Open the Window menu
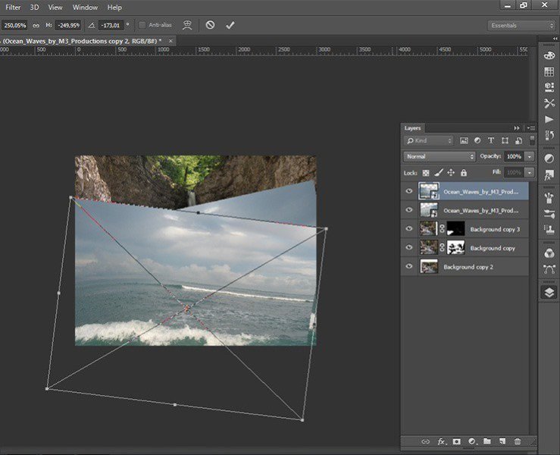 (x=85, y=7)
